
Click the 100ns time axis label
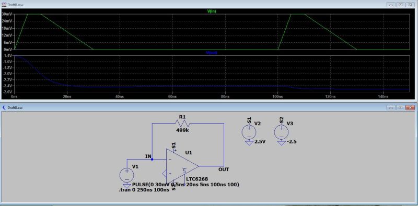[277, 96]
